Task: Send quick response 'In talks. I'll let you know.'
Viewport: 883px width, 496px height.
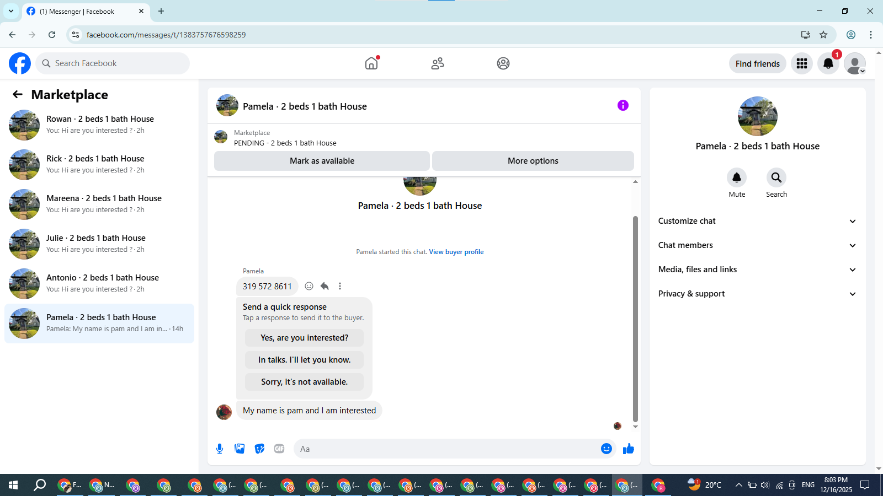Action: 304,360
